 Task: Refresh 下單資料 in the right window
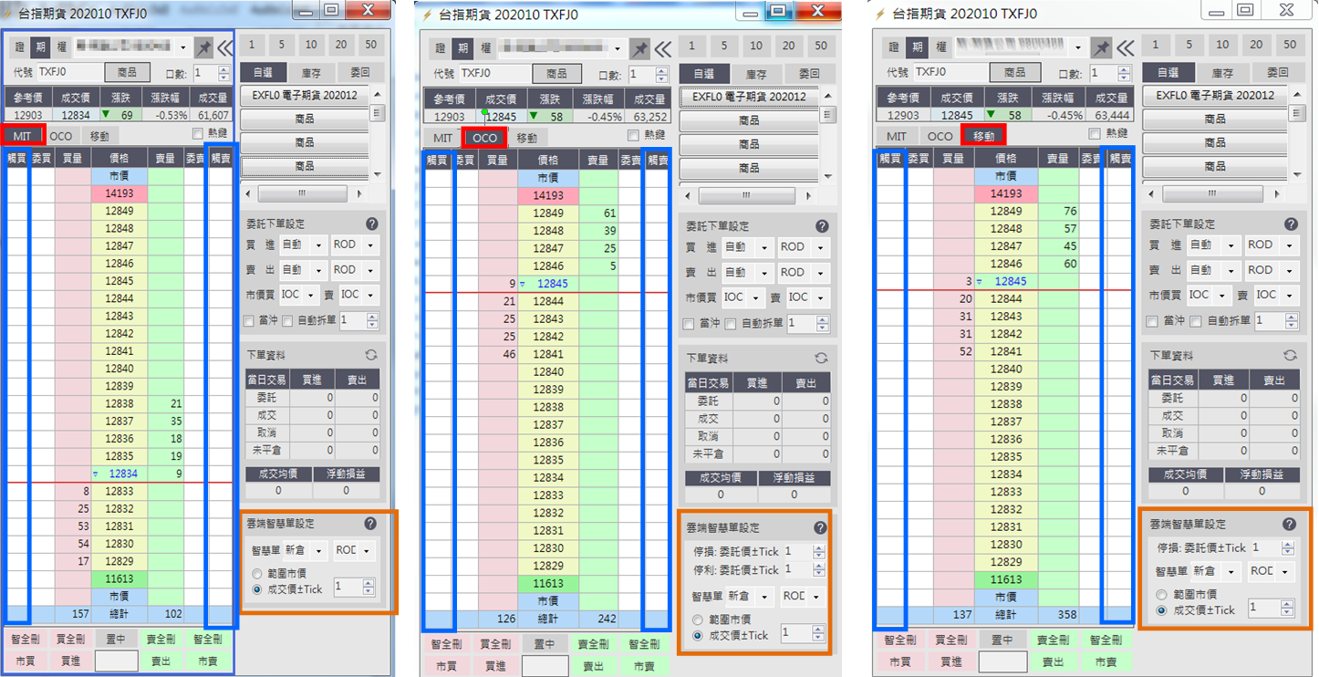pos(1290,356)
